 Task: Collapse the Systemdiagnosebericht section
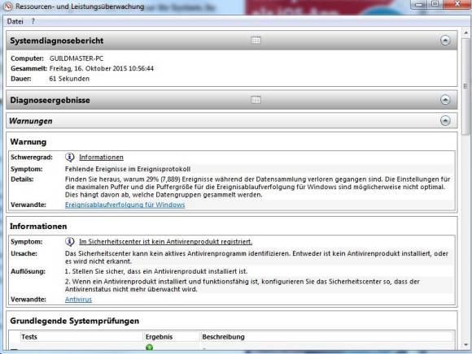pyautogui.click(x=445, y=41)
